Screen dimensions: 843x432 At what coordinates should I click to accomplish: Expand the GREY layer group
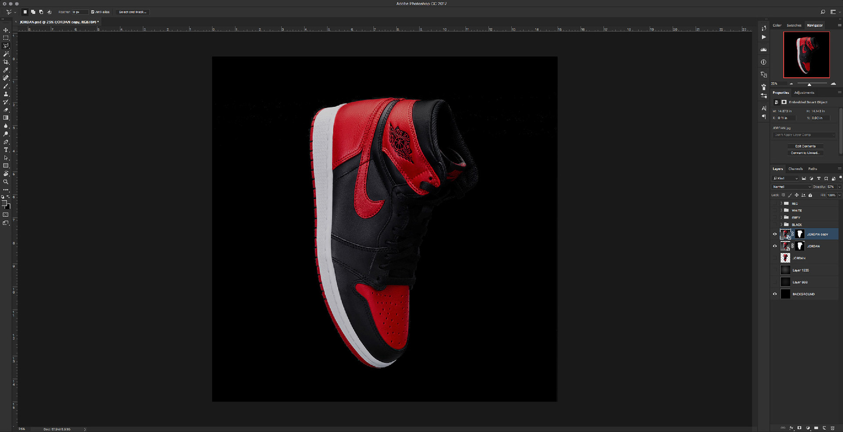point(781,217)
